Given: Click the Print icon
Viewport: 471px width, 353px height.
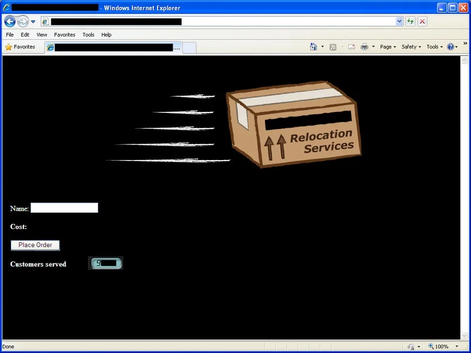Looking at the screenshot, I should [364, 47].
